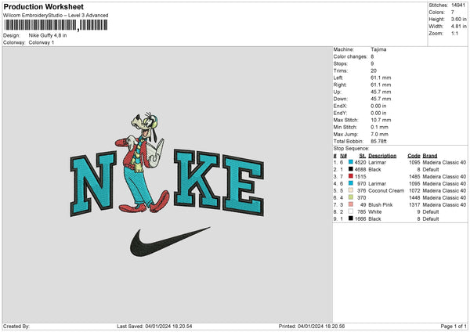Image resolution: width=470 pixels, height=332 pixels.
Task: Click the barcode under the worksheet title
Action: pos(56,25)
